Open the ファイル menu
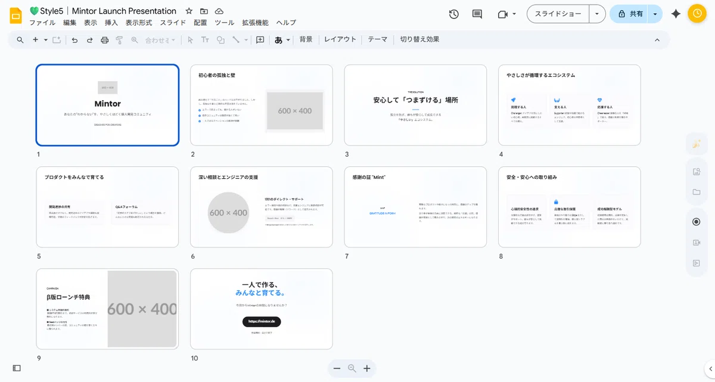The image size is (715, 382). (x=42, y=23)
